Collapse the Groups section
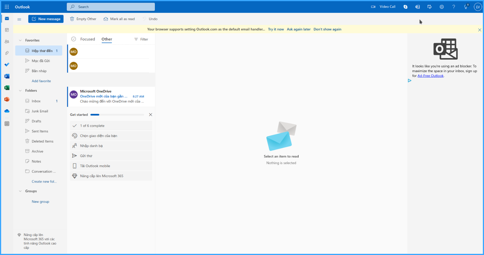The width and height of the screenshot is (484, 255). (20, 191)
